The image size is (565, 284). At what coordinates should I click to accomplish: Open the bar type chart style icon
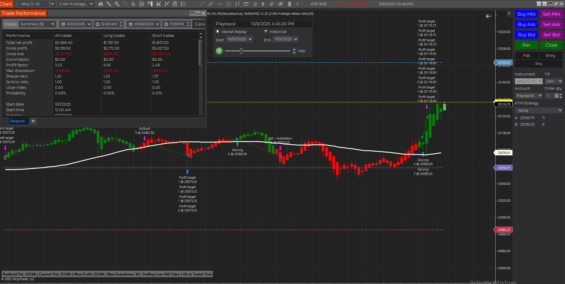pos(101,4)
